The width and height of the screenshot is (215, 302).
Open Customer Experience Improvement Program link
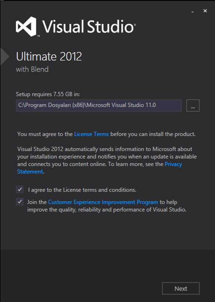tap(103, 202)
